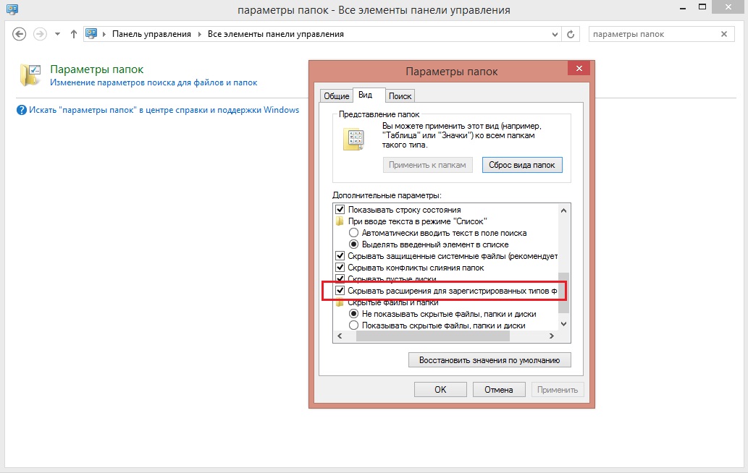
Task: Toggle Показывать строку состояния checkbox
Action: pyautogui.click(x=340, y=210)
